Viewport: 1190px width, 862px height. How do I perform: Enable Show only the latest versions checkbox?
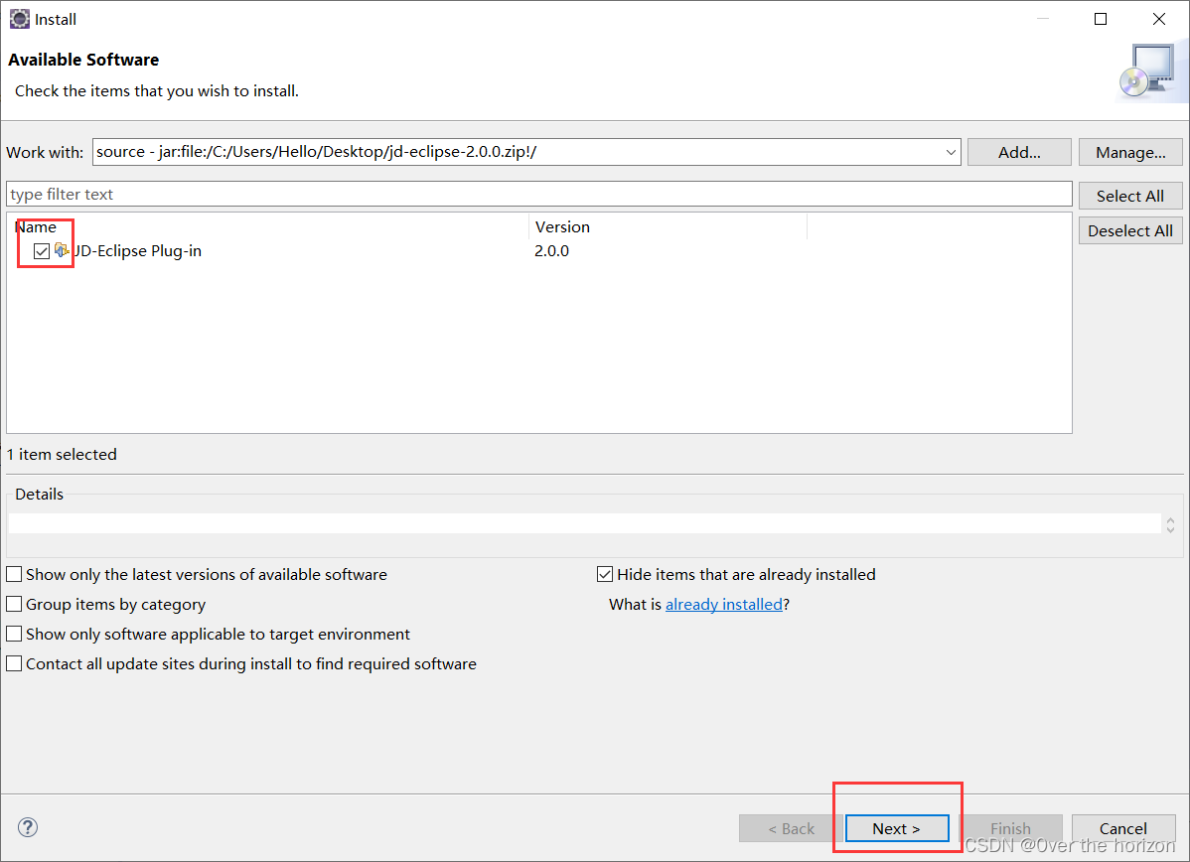point(15,574)
